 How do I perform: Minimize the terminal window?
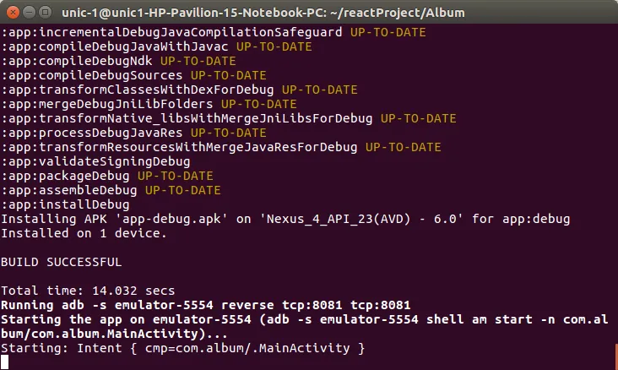[x=29, y=12]
